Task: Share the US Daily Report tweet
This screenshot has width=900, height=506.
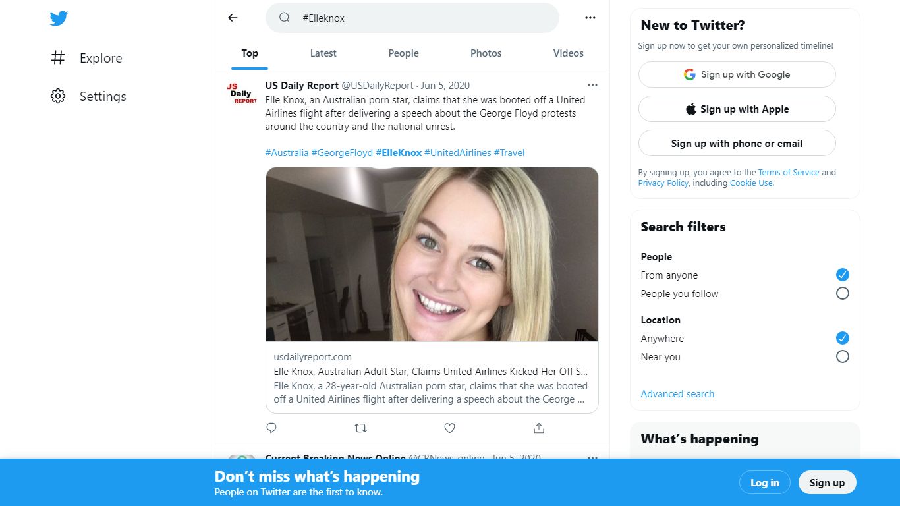Action: click(539, 428)
